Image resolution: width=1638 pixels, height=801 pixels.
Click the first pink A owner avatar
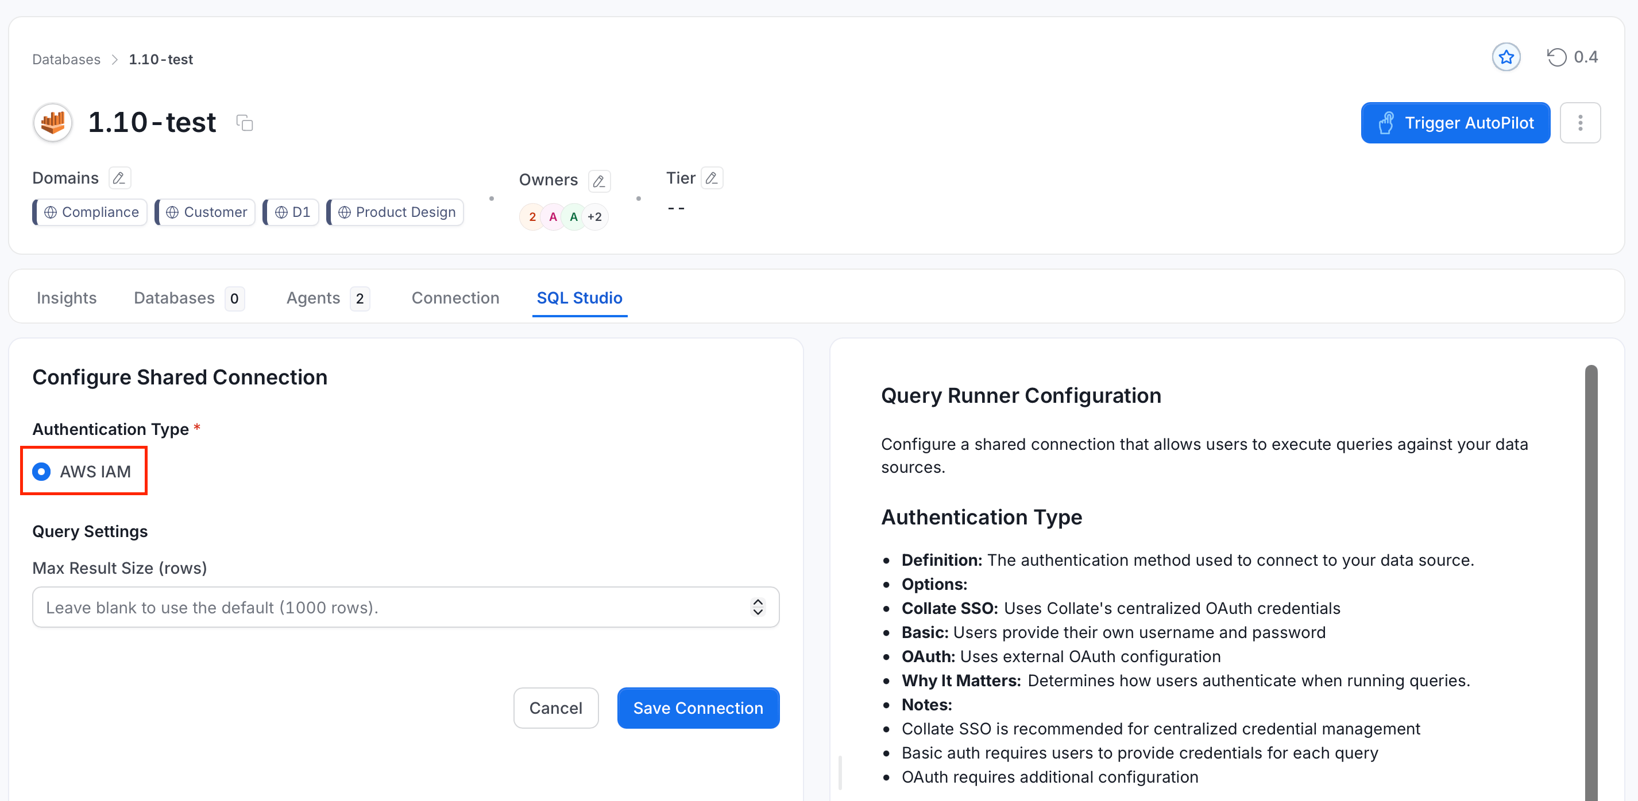(x=553, y=217)
